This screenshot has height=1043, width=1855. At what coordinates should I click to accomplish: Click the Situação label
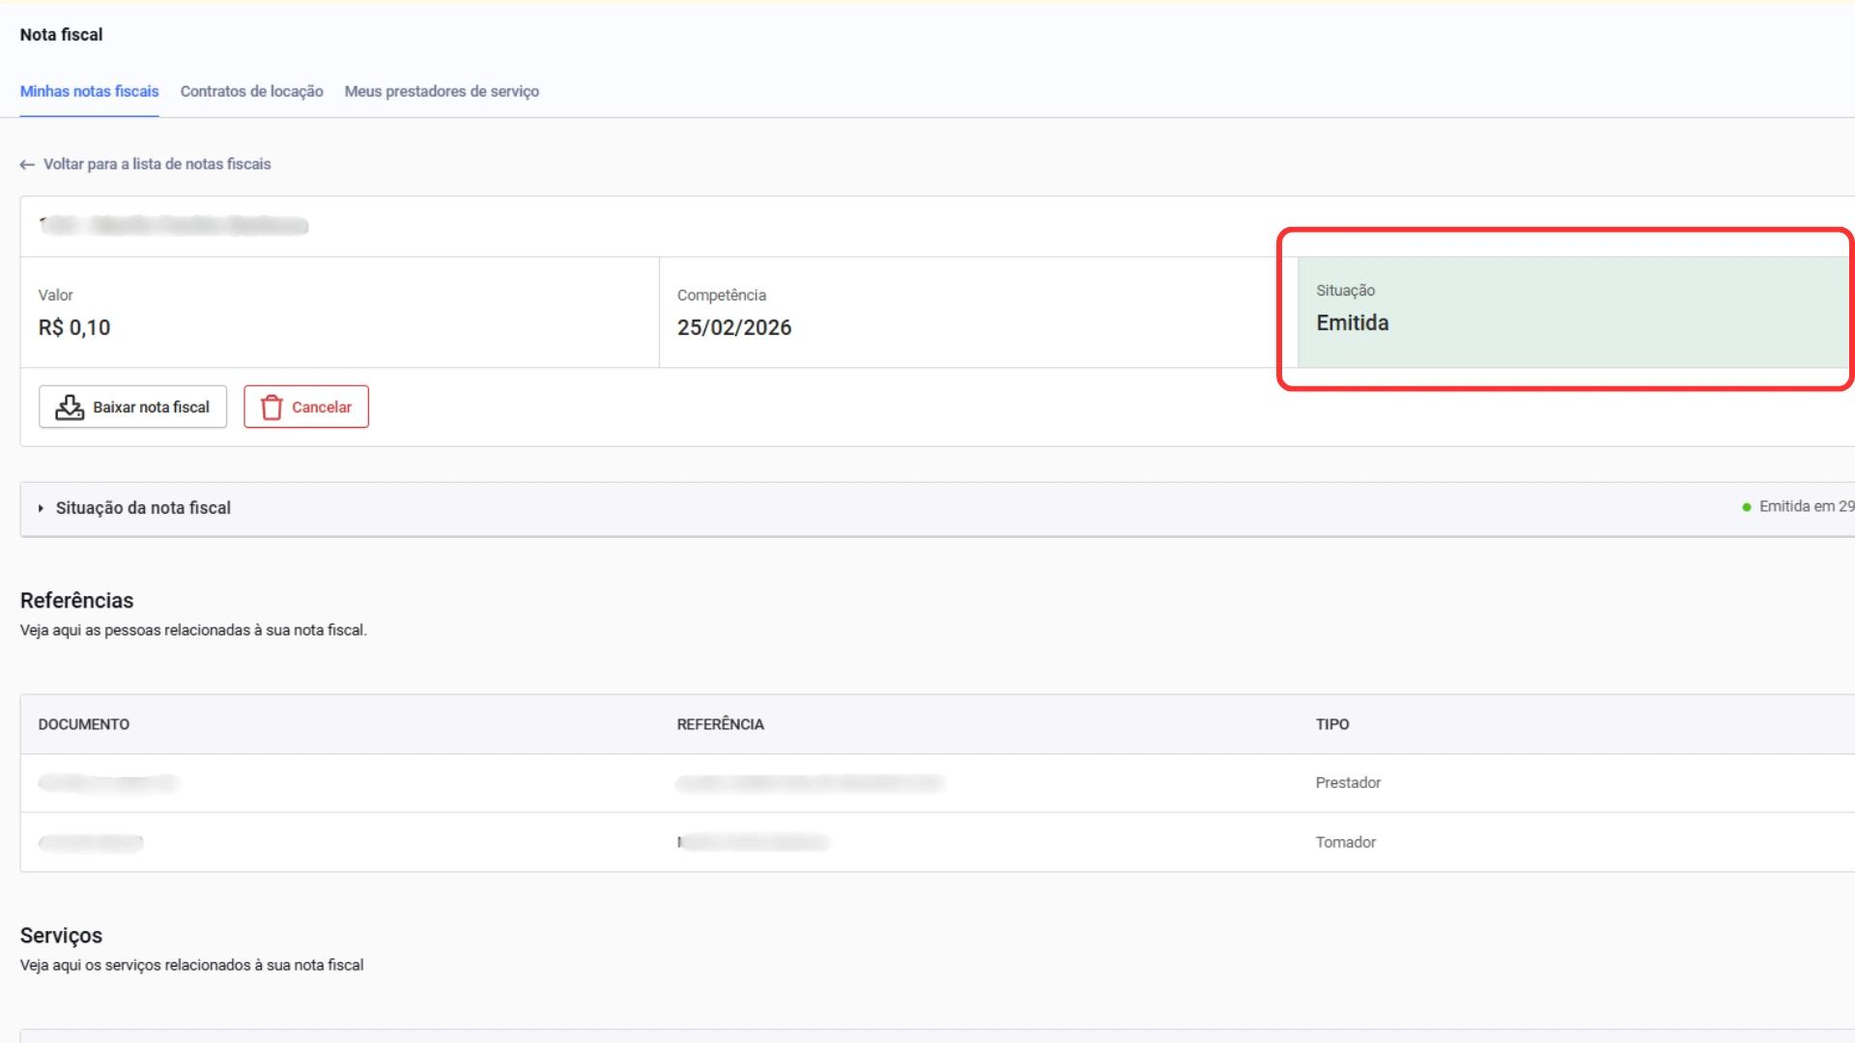(1346, 290)
